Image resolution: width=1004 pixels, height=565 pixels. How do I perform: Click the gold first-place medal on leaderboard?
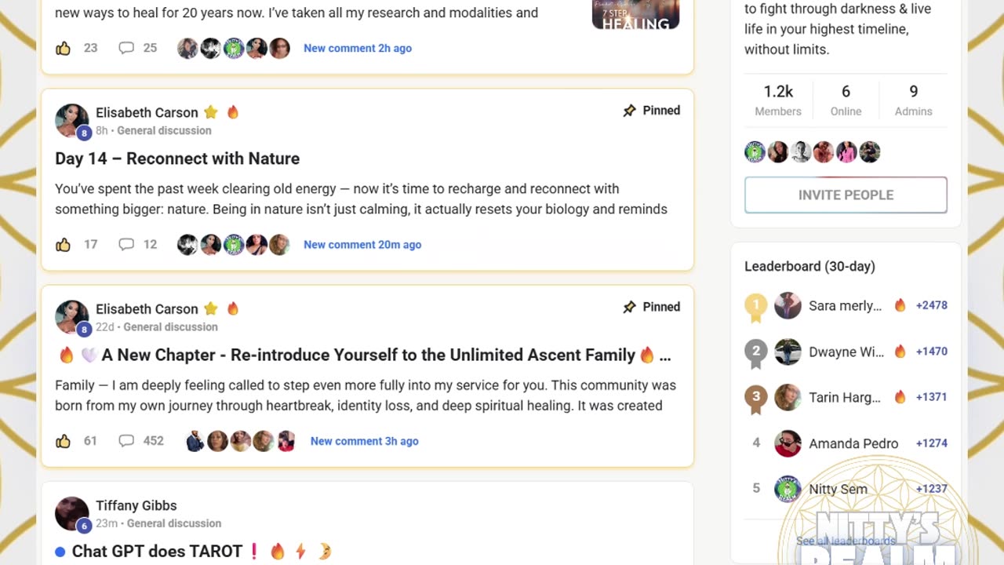pyautogui.click(x=756, y=306)
